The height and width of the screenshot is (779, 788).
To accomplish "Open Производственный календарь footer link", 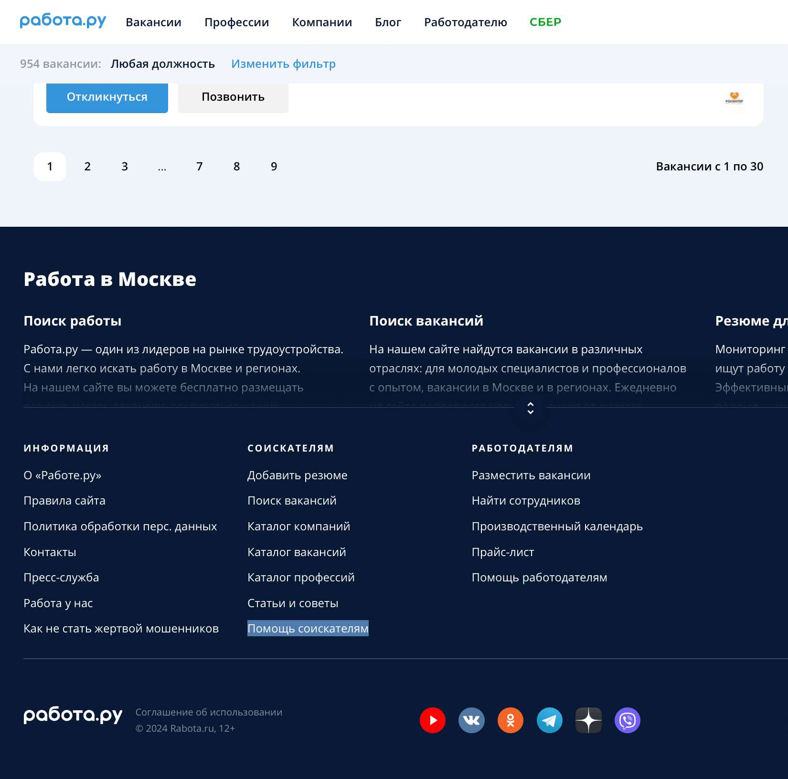I will [557, 526].
